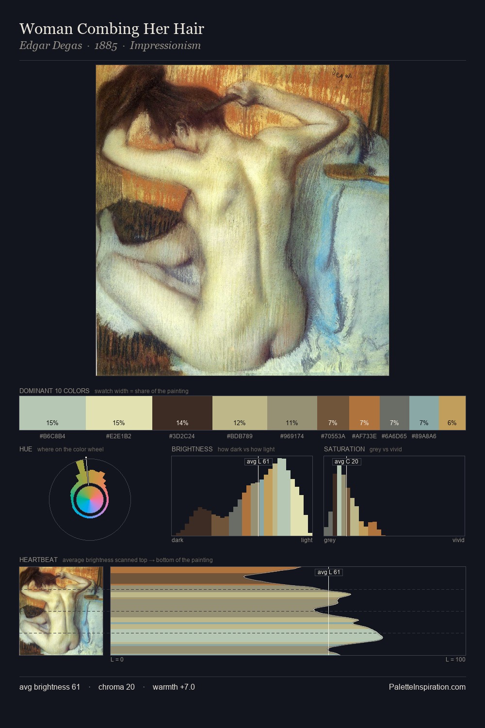The width and height of the screenshot is (485, 728).
Task: Click the "12%" share label
Action: [240, 423]
